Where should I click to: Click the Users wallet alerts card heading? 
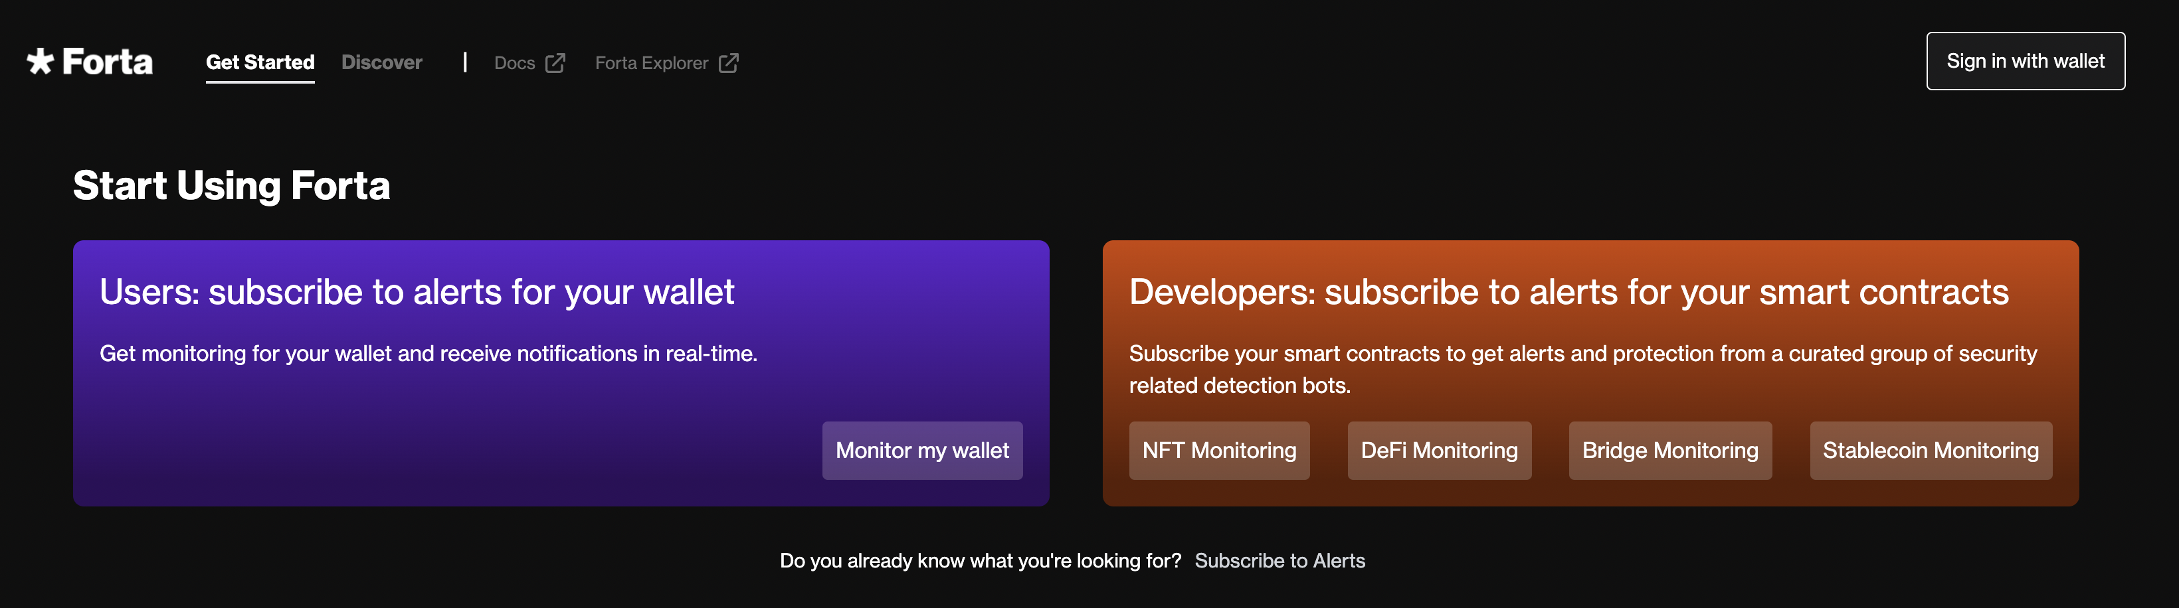417,293
